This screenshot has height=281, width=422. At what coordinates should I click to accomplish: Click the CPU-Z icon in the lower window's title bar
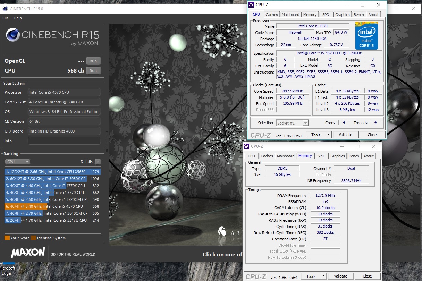(247, 146)
